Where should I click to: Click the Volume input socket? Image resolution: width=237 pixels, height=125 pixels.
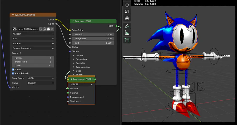[x=68, y=93]
